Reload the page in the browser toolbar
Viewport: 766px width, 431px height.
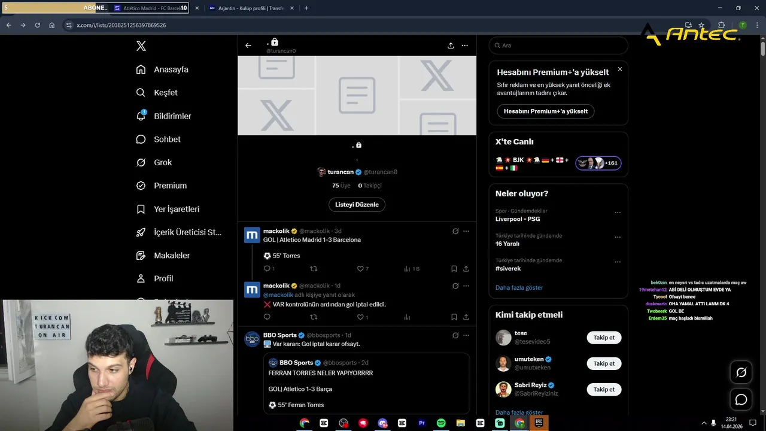pos(37,25)
